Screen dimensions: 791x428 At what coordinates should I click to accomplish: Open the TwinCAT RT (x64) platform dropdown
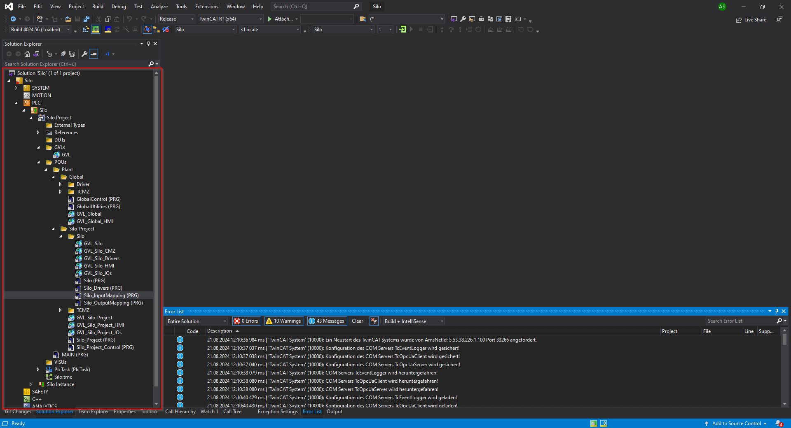coord(231,19)
